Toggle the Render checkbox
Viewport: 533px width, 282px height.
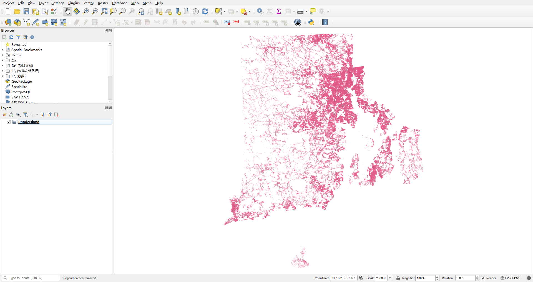click(x=483, y=278)
